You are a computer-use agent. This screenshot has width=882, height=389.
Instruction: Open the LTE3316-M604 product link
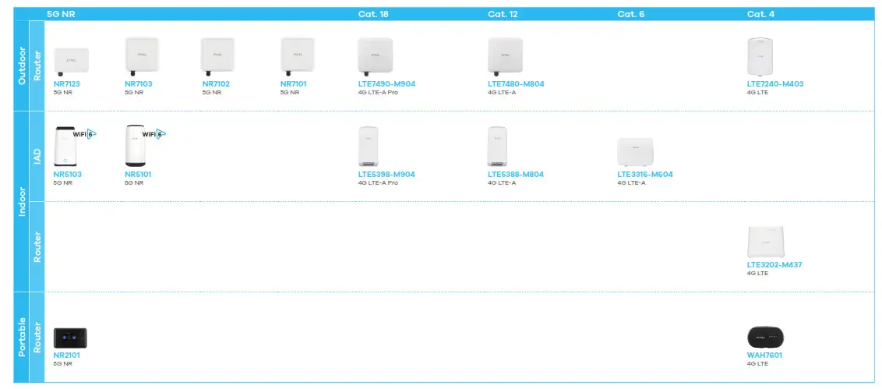[645, 175]
